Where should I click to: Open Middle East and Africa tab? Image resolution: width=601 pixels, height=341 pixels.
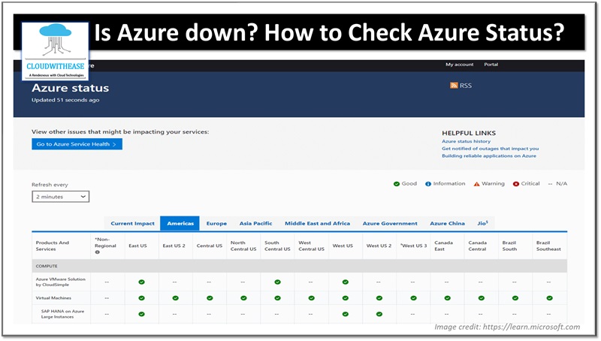(317, 223)
